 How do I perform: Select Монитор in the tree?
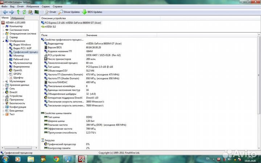[x=18, y=55]
